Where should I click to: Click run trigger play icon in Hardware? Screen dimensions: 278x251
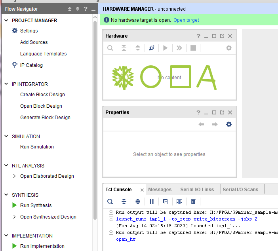(x=165, y=48)
